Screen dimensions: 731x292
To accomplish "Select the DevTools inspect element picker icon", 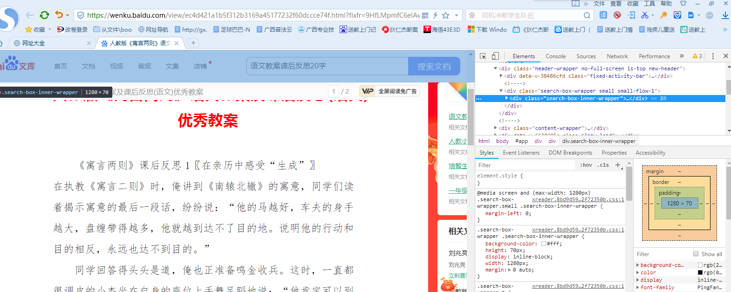I will (483, 56).
